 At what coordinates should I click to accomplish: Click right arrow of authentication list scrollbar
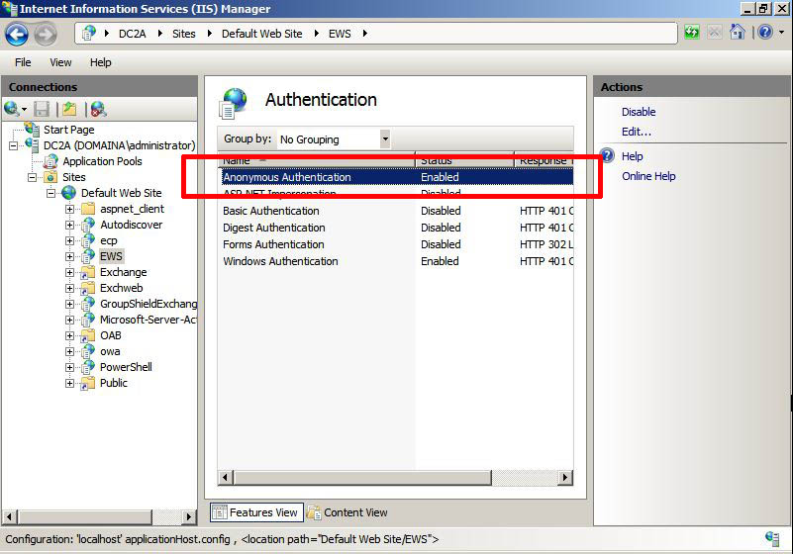[565, 477]
